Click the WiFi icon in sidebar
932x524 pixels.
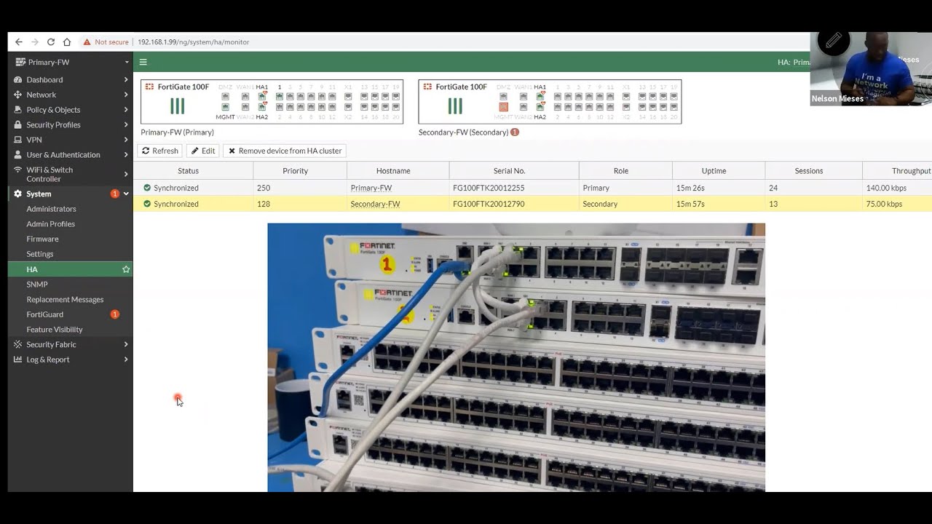point(18,170)
